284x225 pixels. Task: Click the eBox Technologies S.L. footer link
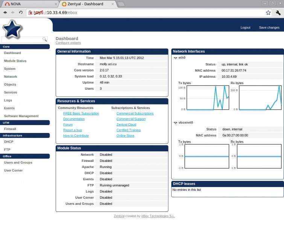[x=158, y=216]
